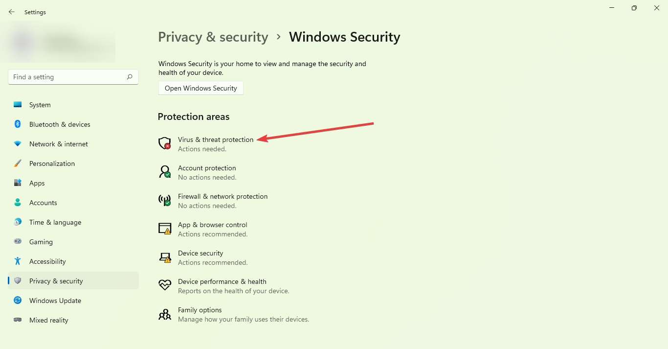This screenshot has width=668, height=349.
Task: Select Time & language settings
Action: coord(55,222)
